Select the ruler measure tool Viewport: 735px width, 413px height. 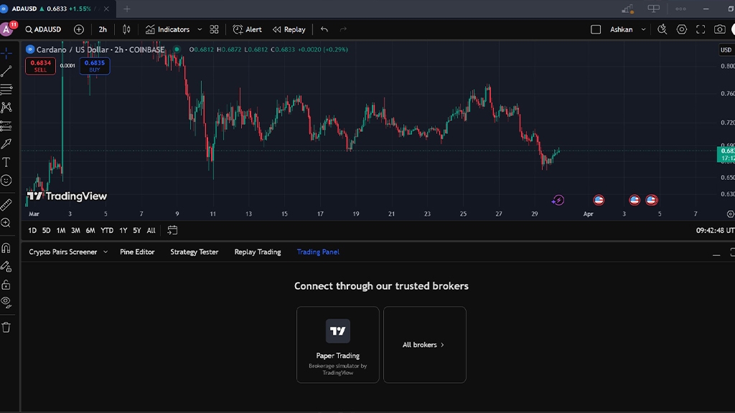point(6,204)
